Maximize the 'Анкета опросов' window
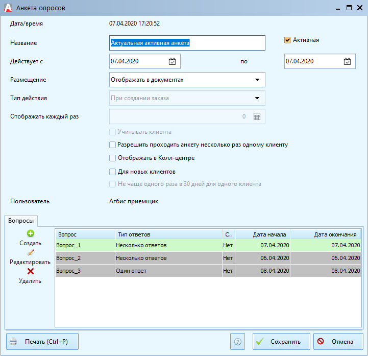Viewport: 368px width, 356px height. (349, 8)
